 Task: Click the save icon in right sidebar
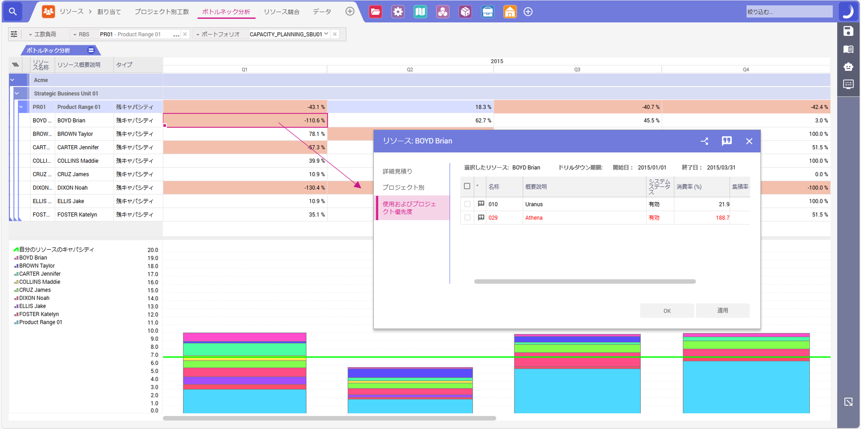pos(848,31)
